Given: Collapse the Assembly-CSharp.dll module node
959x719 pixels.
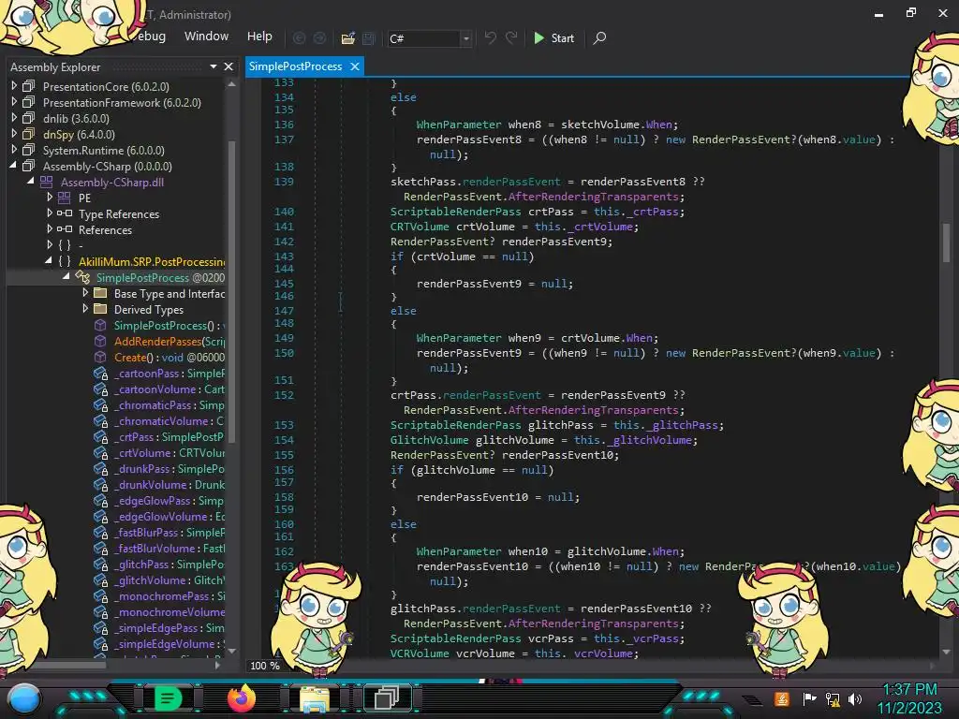Looking at the screenshot, I should [31, 182].
